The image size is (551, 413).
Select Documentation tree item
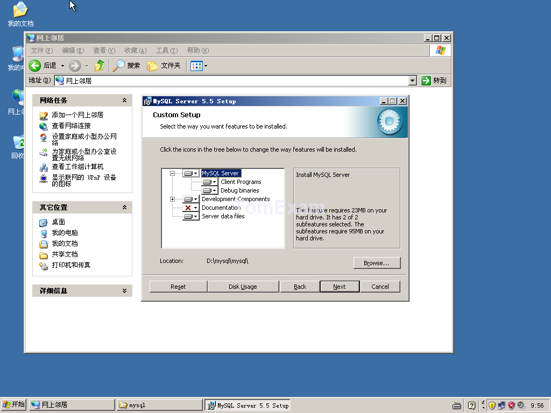pos(221,208)
